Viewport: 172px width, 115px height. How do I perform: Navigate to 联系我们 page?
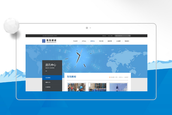127,41
